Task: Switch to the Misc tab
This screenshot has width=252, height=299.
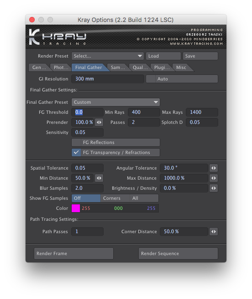Action: click(x=181, y=68)
